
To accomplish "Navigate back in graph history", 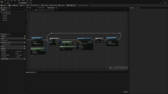I will (30, 10).
